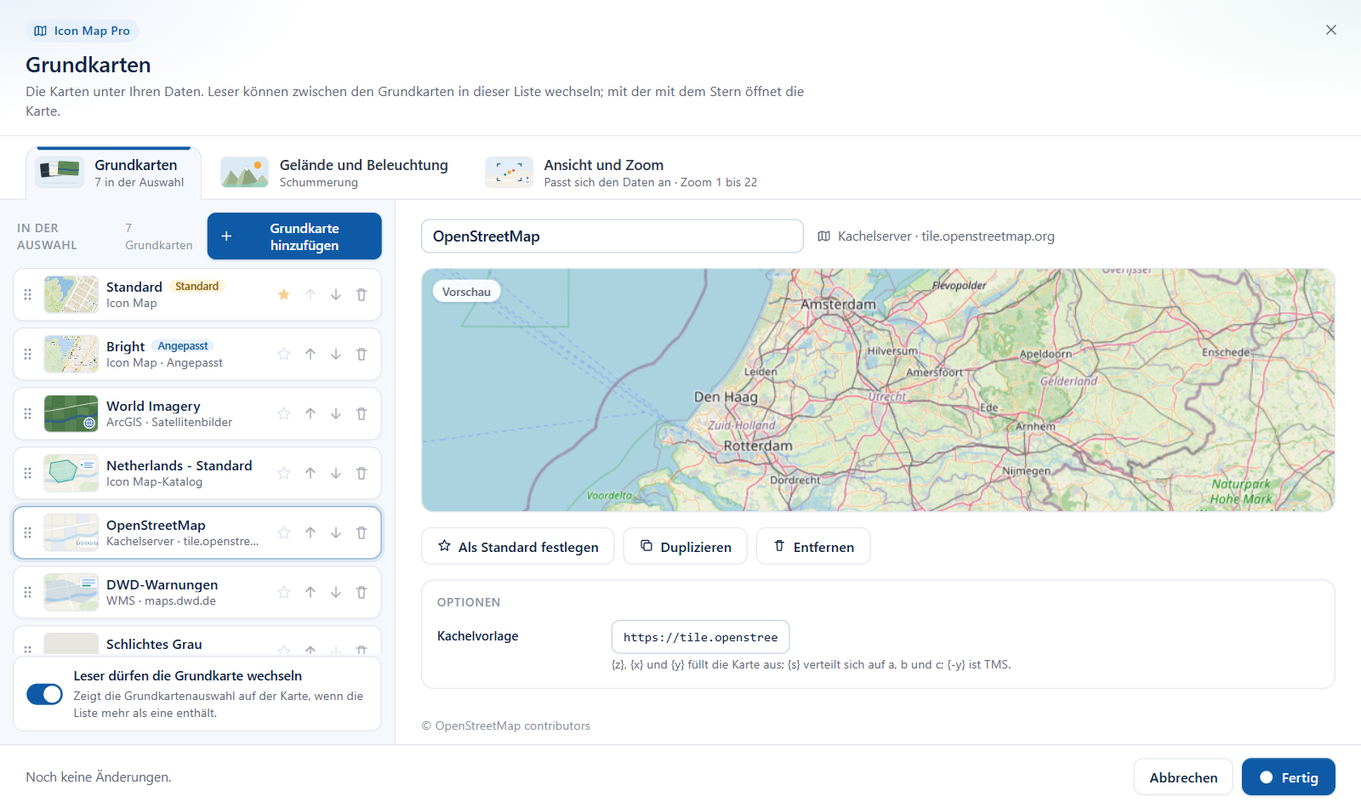Delete the World Imagery basemap
The height and width of the screenshot is (808, 1361).
pyautogui.click(x=362, y=413)
